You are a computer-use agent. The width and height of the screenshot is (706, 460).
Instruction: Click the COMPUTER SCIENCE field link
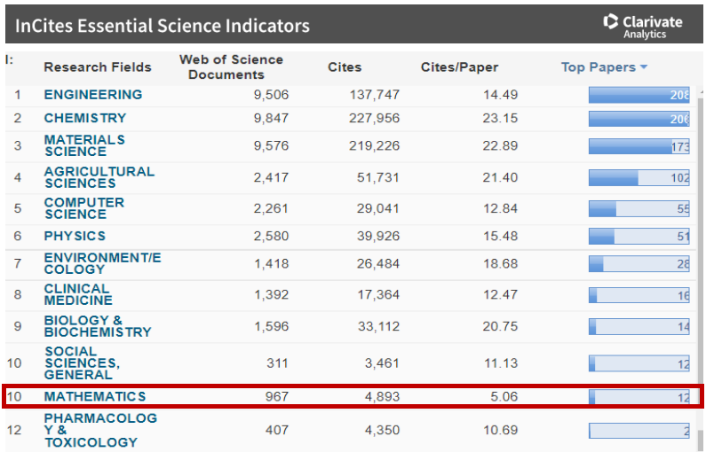coord(84,208)
